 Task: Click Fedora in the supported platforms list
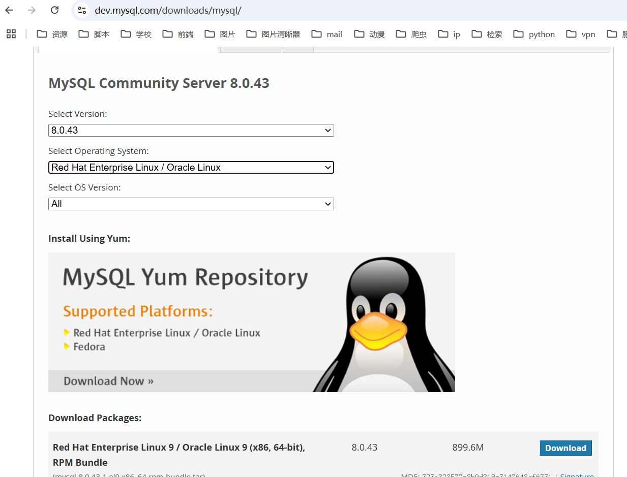(89, 346)
